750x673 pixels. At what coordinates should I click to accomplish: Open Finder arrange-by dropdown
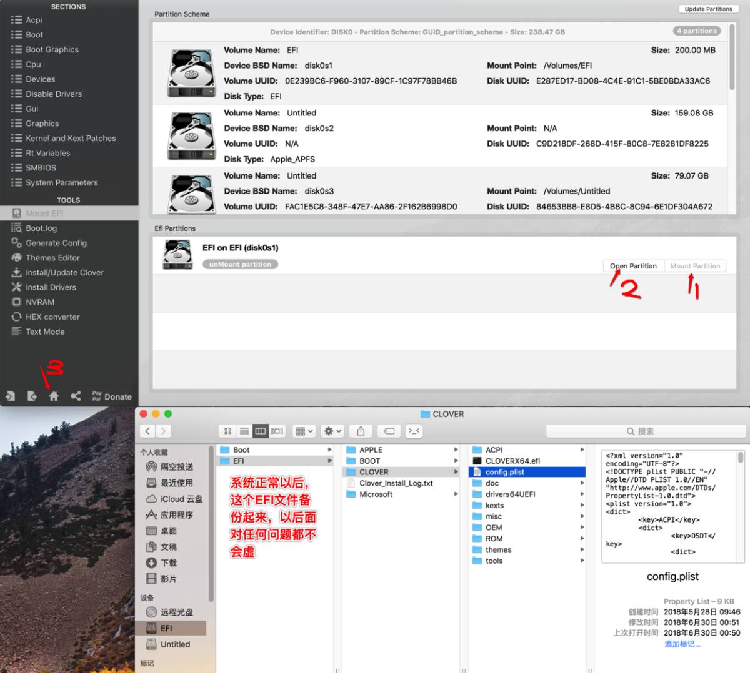pos(304,431)
